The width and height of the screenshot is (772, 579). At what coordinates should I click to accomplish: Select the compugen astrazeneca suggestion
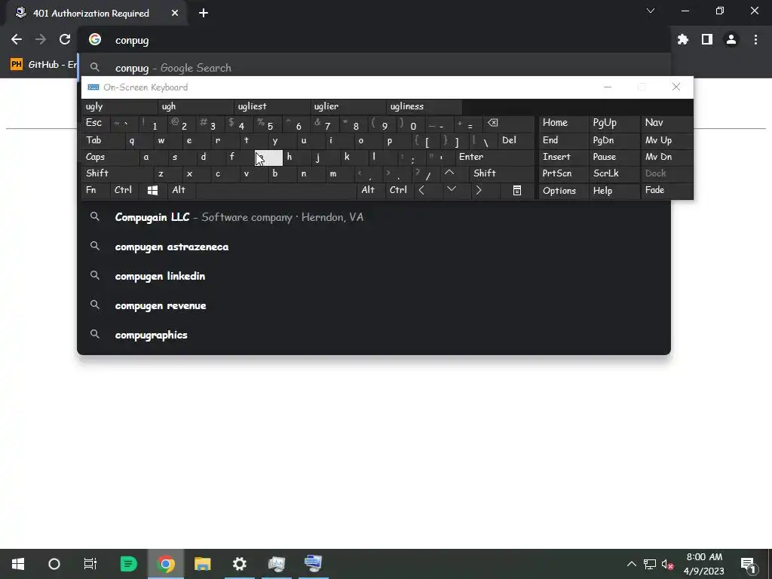click(x=374, y=247)
